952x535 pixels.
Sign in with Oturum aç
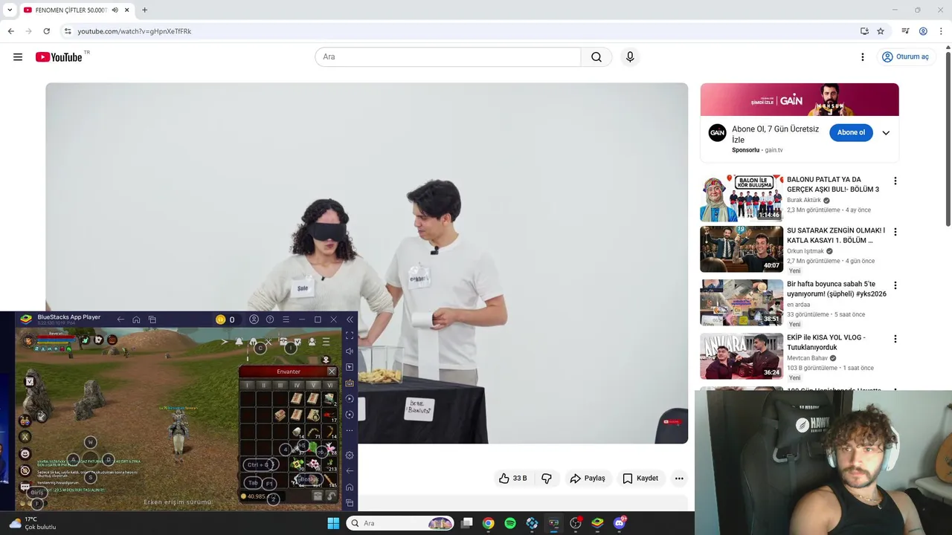point(905,57)
